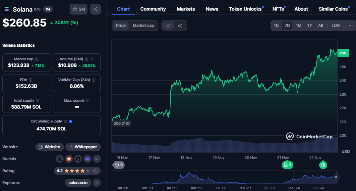
Task: Open the Community tab
Action: click(153, 9)
